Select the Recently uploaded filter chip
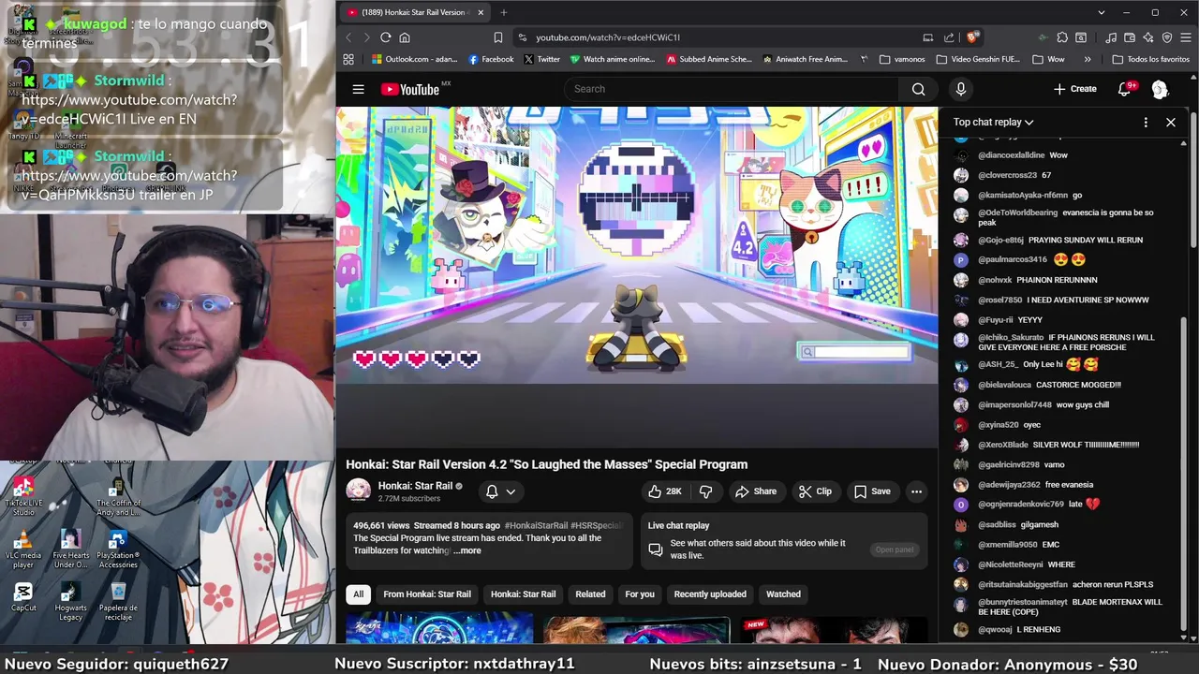The width and height of the screenshot is (1199, 674). point(710,594)
